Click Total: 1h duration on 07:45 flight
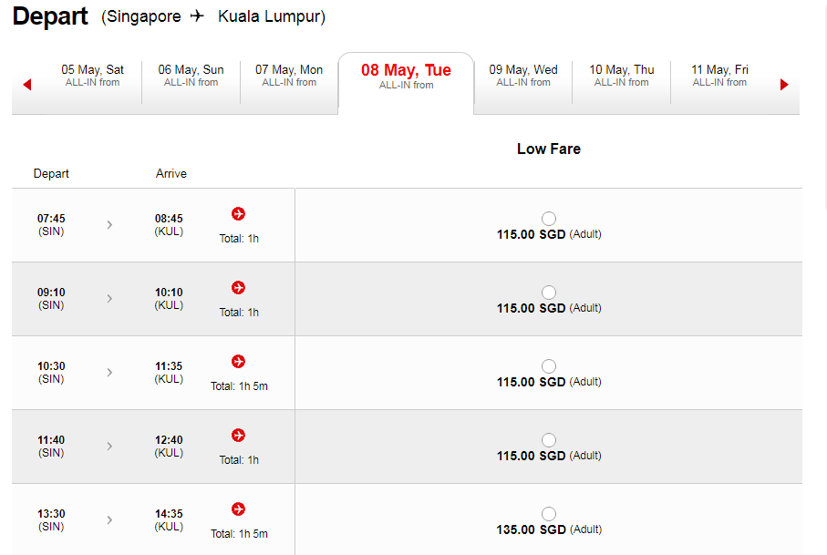827x555 pixels. (x=239, y=238)
